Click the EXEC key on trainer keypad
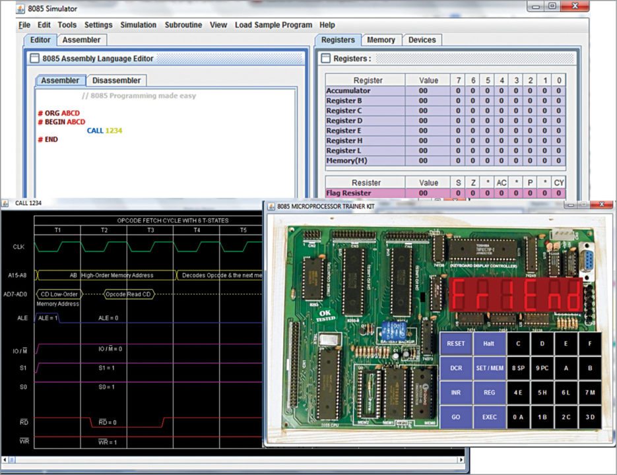The height and width of the screenshot is (475, 617). (x=489, y=416)
